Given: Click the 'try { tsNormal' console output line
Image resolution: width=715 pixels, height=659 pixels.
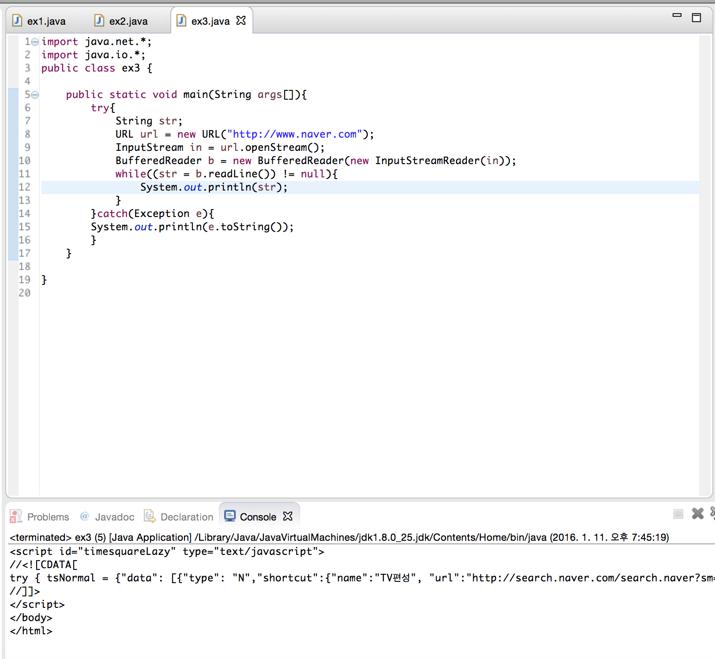Looking at the screenshot, I should [x=362, y=578].
